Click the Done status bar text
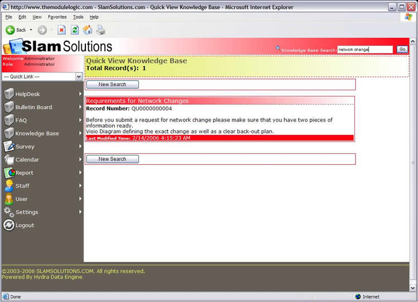This screenshot has height=302, width=418. 16,296
